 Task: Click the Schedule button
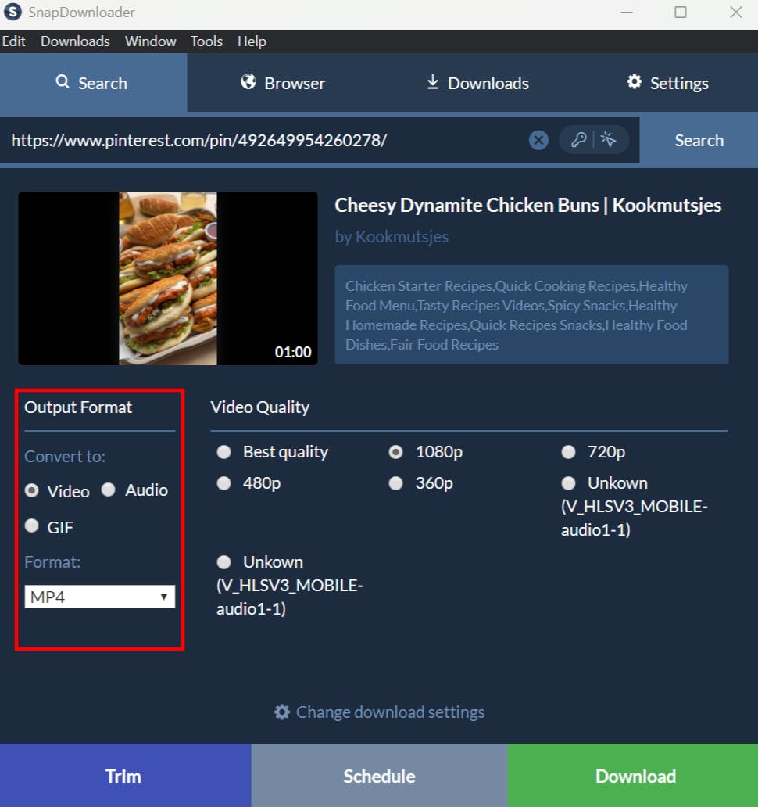pos(379,776)
